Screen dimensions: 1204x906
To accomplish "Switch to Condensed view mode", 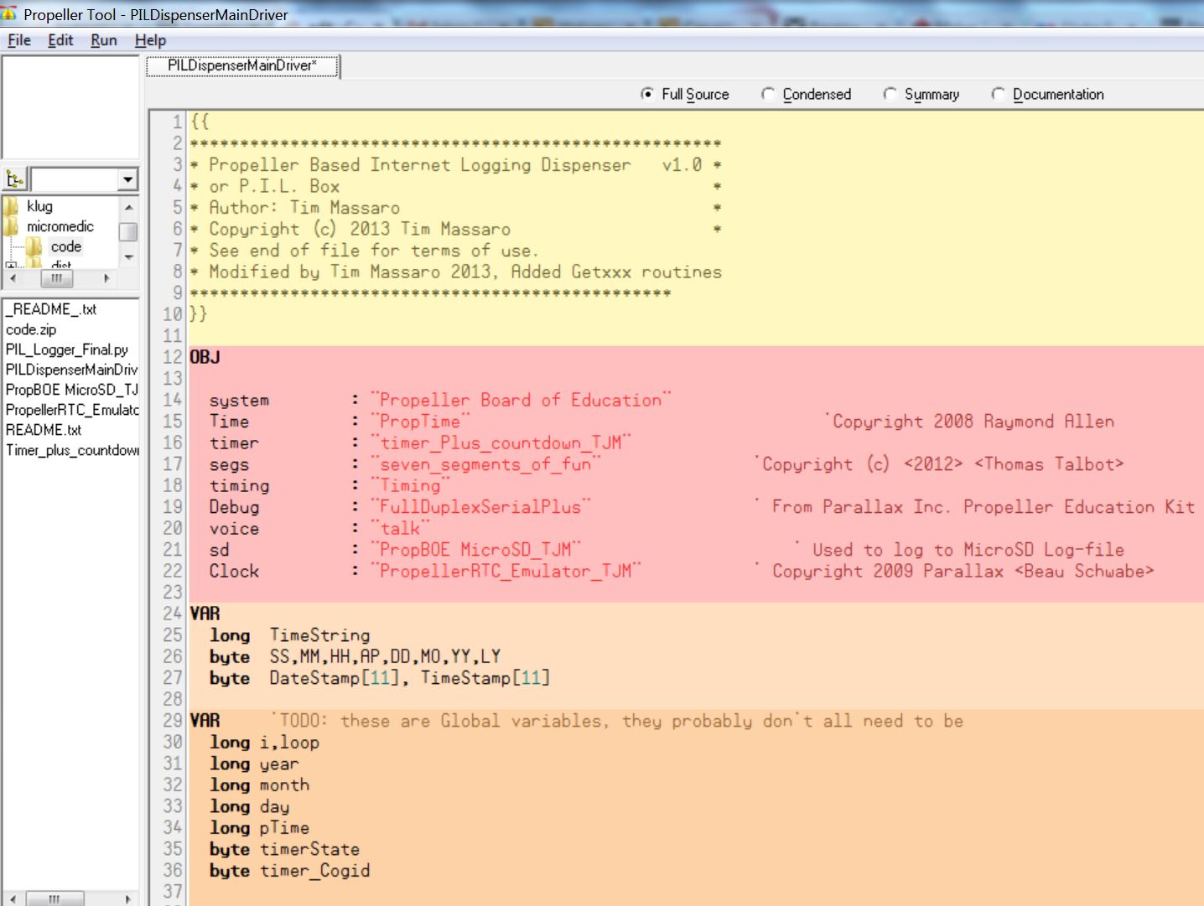I will (x=767, y=94).
